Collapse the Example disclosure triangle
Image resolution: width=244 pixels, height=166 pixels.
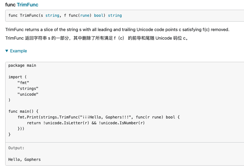(x=7, y=51)
